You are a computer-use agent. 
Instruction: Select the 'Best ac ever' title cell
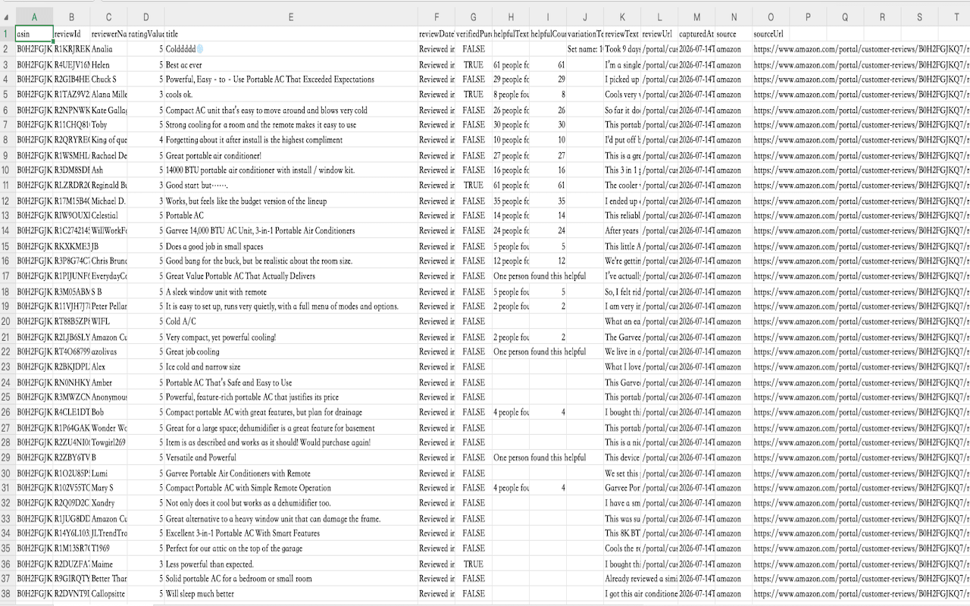coord(291,64)
